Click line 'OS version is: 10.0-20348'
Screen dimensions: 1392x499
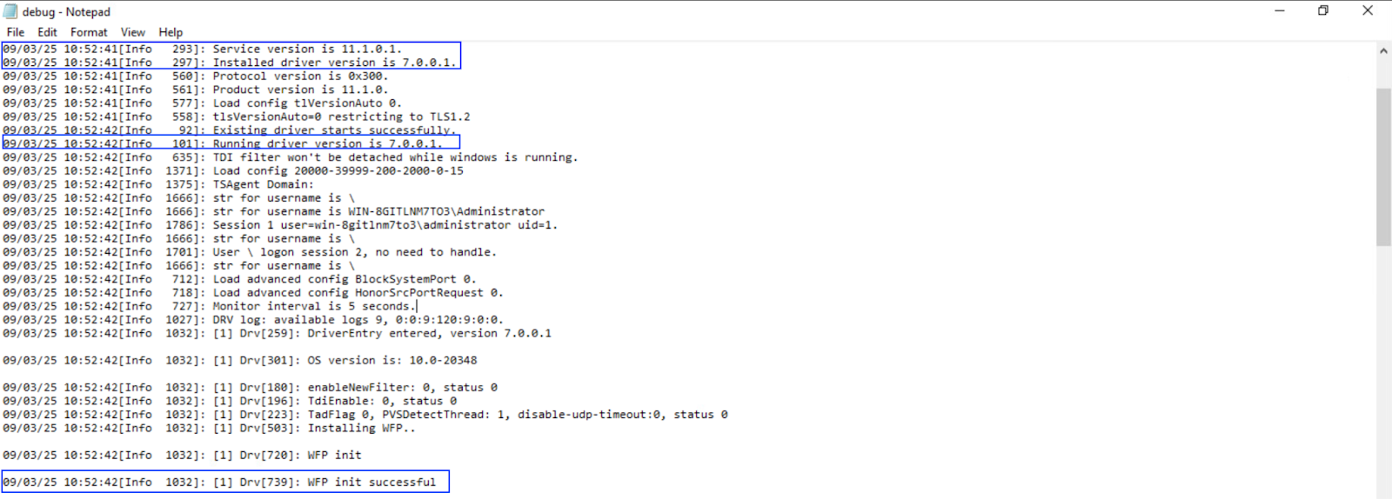coord(240,360)
